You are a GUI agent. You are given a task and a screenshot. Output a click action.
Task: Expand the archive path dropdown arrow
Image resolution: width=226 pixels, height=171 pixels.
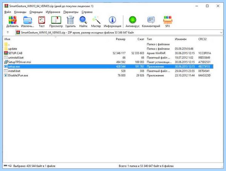point(221,32)
